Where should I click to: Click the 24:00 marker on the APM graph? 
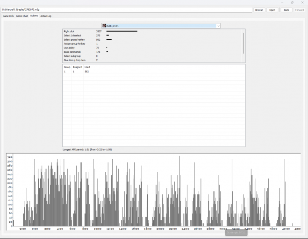pos(186,229)
